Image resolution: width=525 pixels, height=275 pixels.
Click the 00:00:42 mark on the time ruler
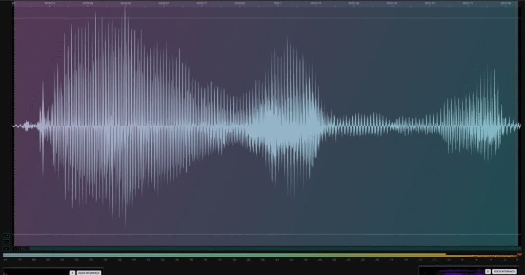[x=126, y=3]
